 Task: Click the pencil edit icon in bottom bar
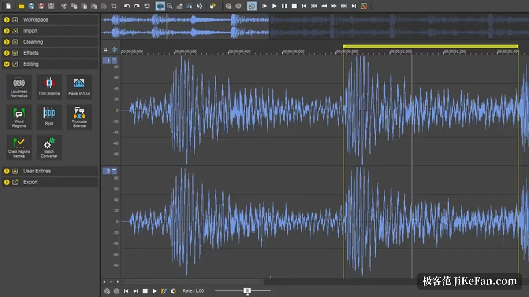[x=164, y=291]
